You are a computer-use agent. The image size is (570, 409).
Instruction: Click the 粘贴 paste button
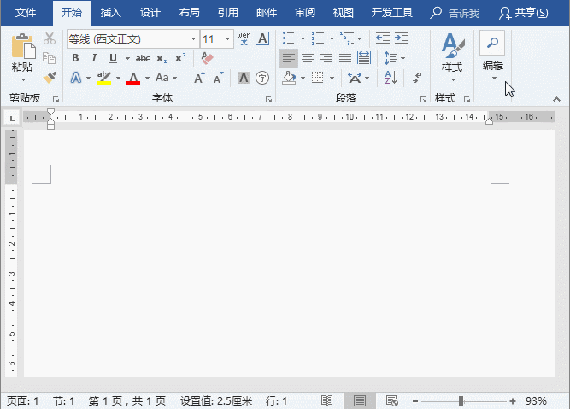click(x=22, y=56)
